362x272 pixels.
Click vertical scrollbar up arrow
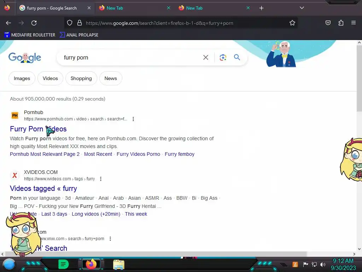coord(359,43)
